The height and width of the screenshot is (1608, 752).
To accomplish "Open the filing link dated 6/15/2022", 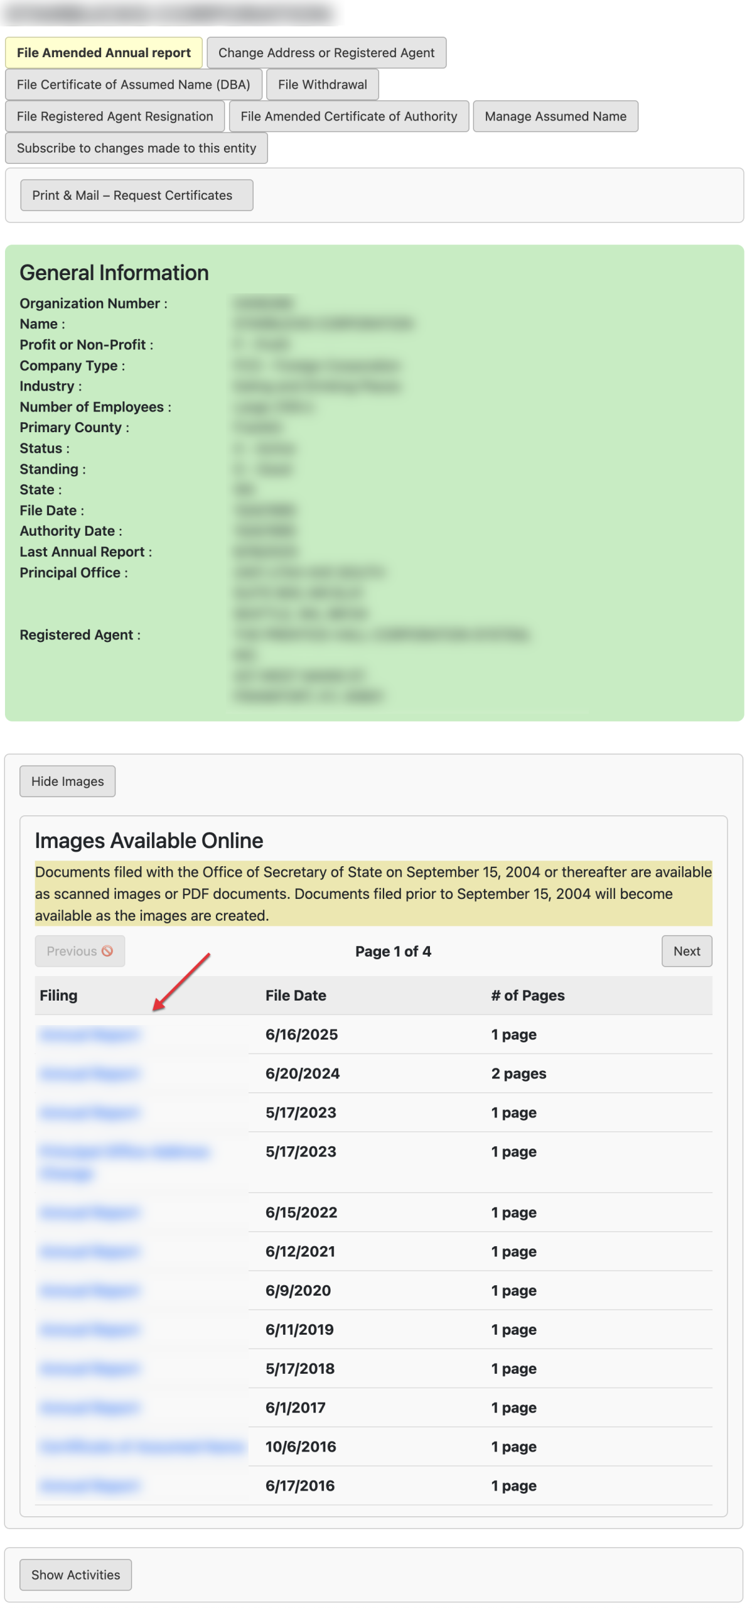I will (x=89, y=1212).
